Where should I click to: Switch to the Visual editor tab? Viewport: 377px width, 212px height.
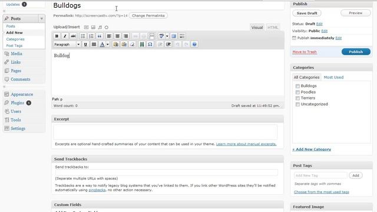click(257, 28)
